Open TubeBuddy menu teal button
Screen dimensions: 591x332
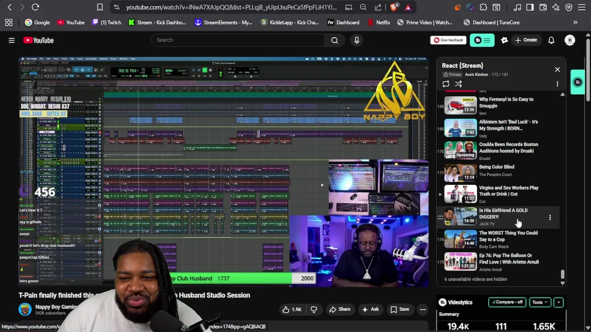pos(482,40)
